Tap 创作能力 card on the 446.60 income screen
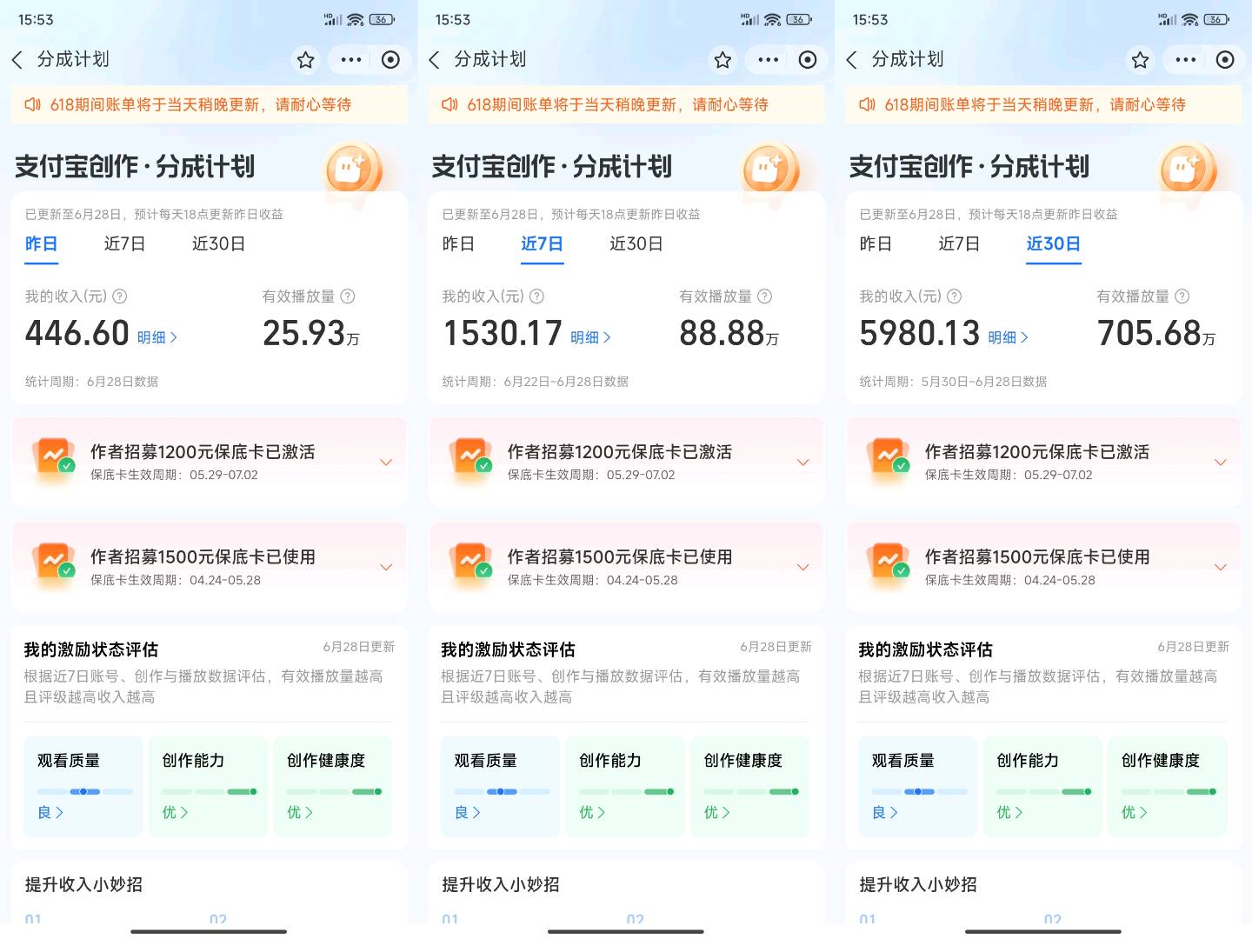1252x939 pixels. coord(208,787)
